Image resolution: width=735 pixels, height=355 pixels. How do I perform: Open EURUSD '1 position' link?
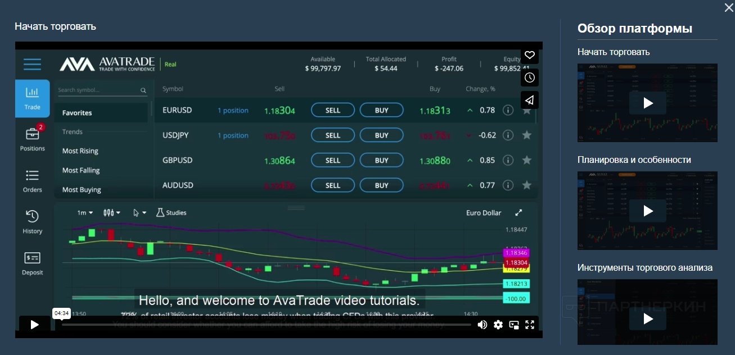click(233, 111)
